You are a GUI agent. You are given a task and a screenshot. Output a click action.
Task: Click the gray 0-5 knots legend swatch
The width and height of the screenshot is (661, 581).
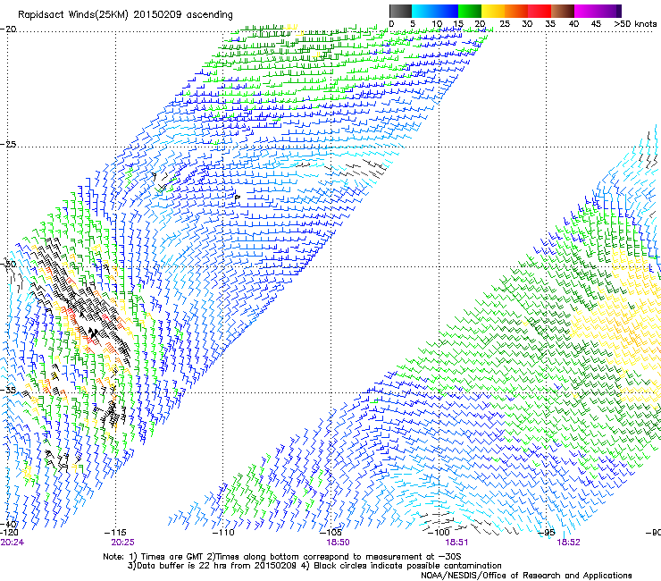[400, 11]
